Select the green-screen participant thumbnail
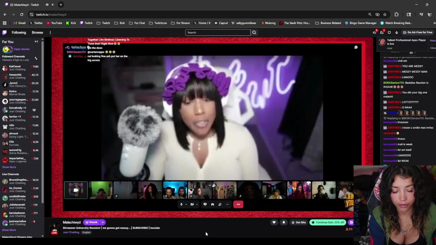This screenshot has height=245, width=436. [100, 190]
